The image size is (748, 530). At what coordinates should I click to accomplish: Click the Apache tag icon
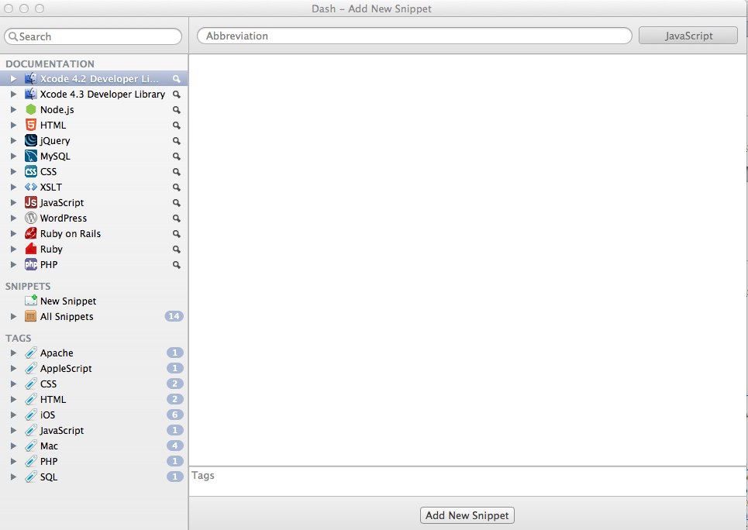31,353
